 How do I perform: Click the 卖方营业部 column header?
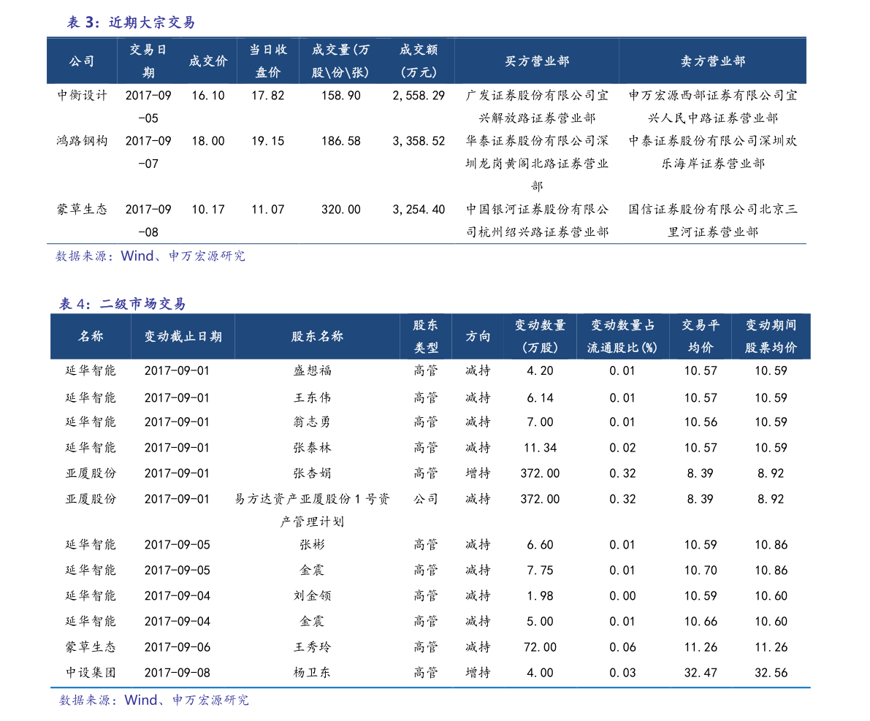pos(713,61)
